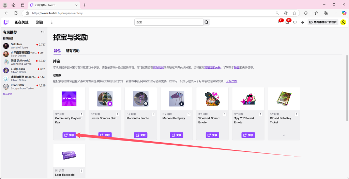Add this page to favorites star
Viewport: 349px width, 179px height.
tap(294, 13)
